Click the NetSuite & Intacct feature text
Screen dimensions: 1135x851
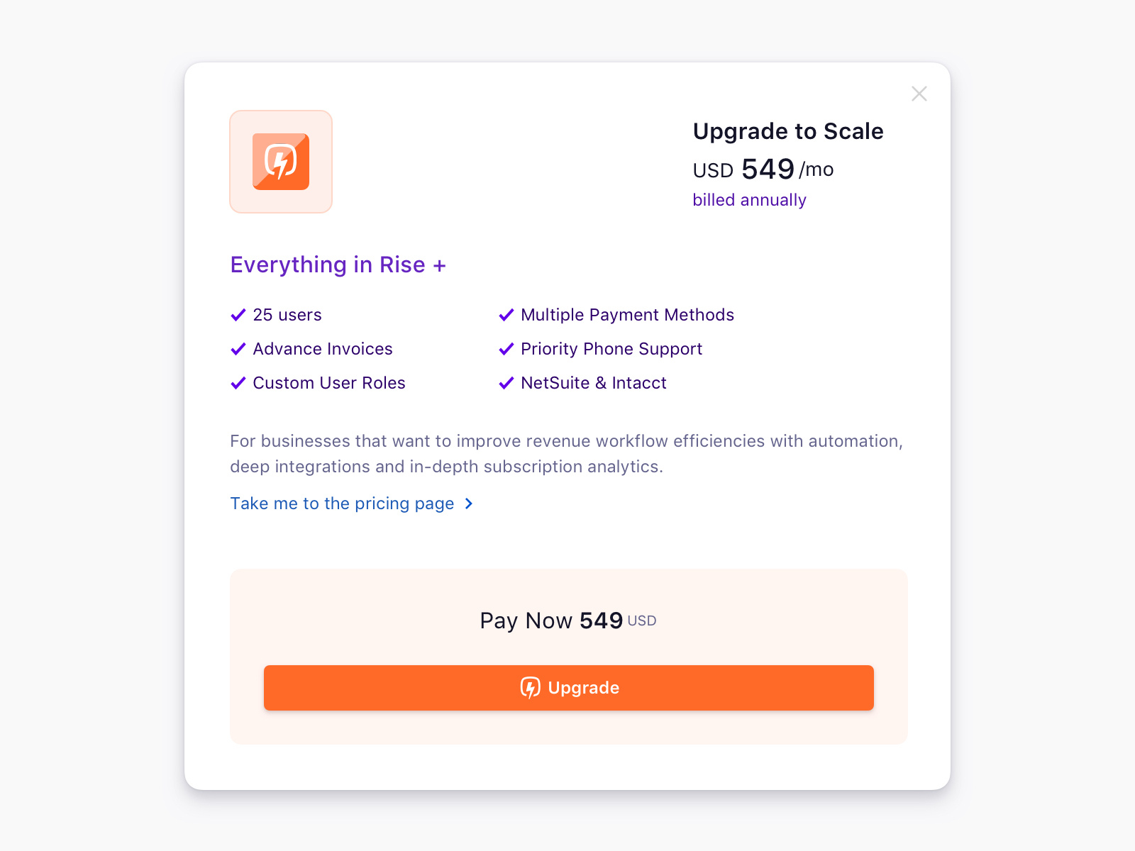point(593,382)
